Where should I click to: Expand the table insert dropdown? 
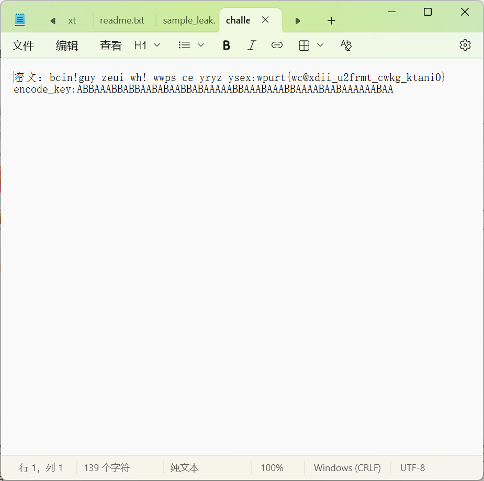point(311,45)
